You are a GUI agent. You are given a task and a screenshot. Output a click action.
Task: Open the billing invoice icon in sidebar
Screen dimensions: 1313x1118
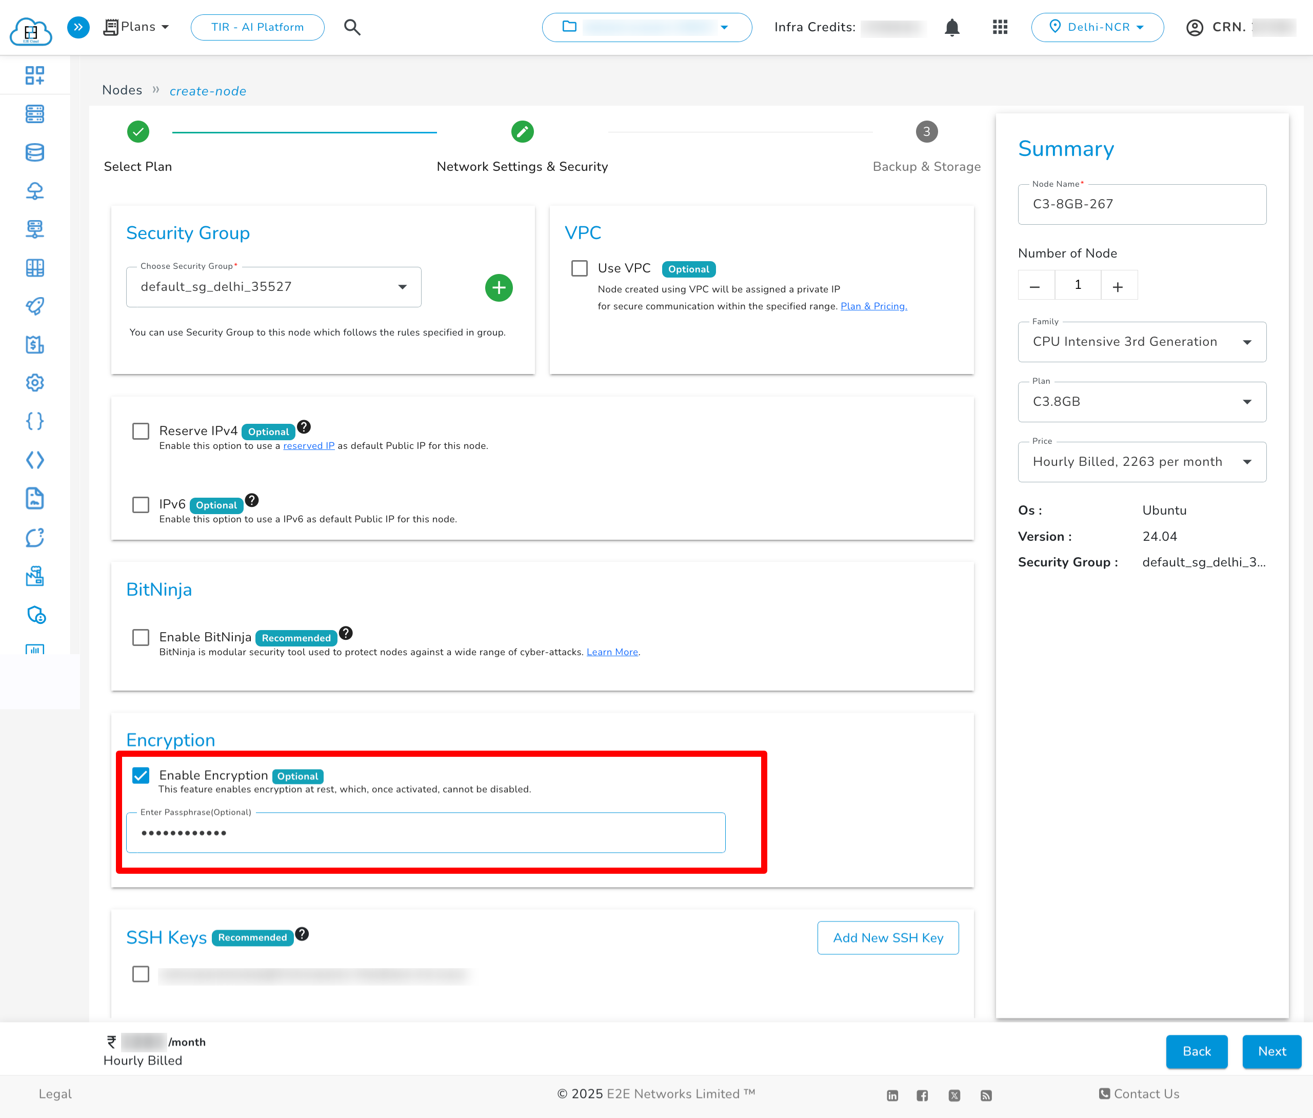click(35, 345)
